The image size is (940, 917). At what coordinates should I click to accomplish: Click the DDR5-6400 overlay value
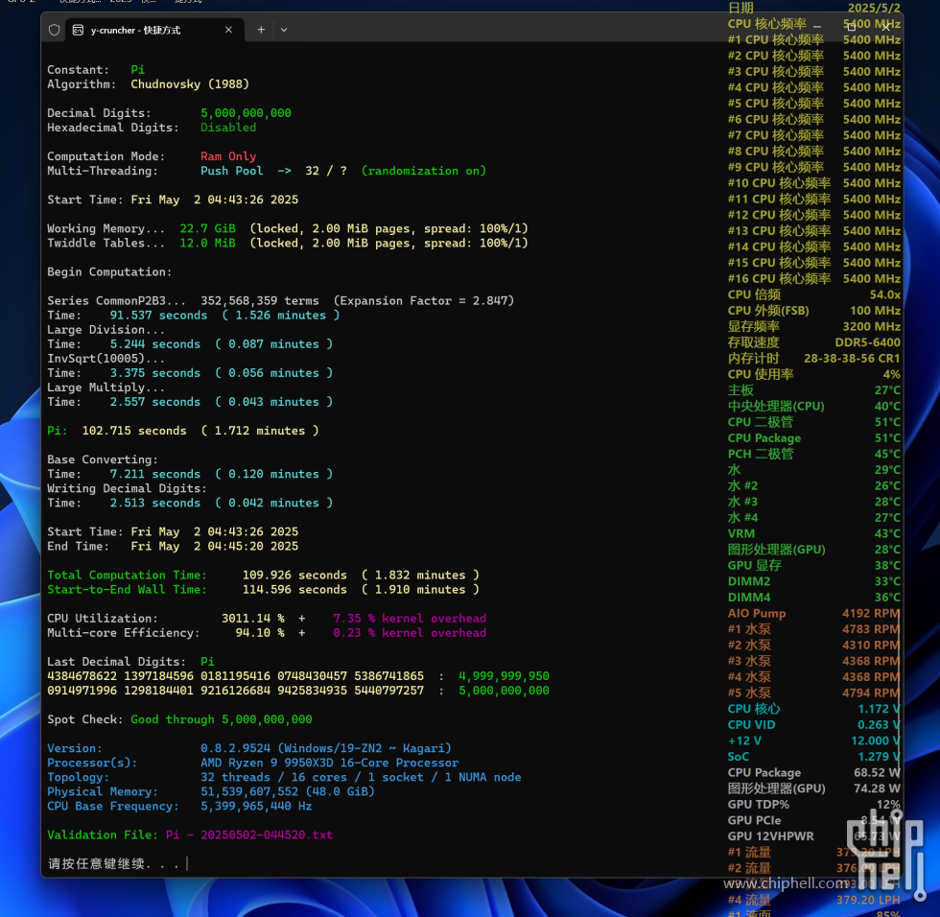(x=867, y=342)
